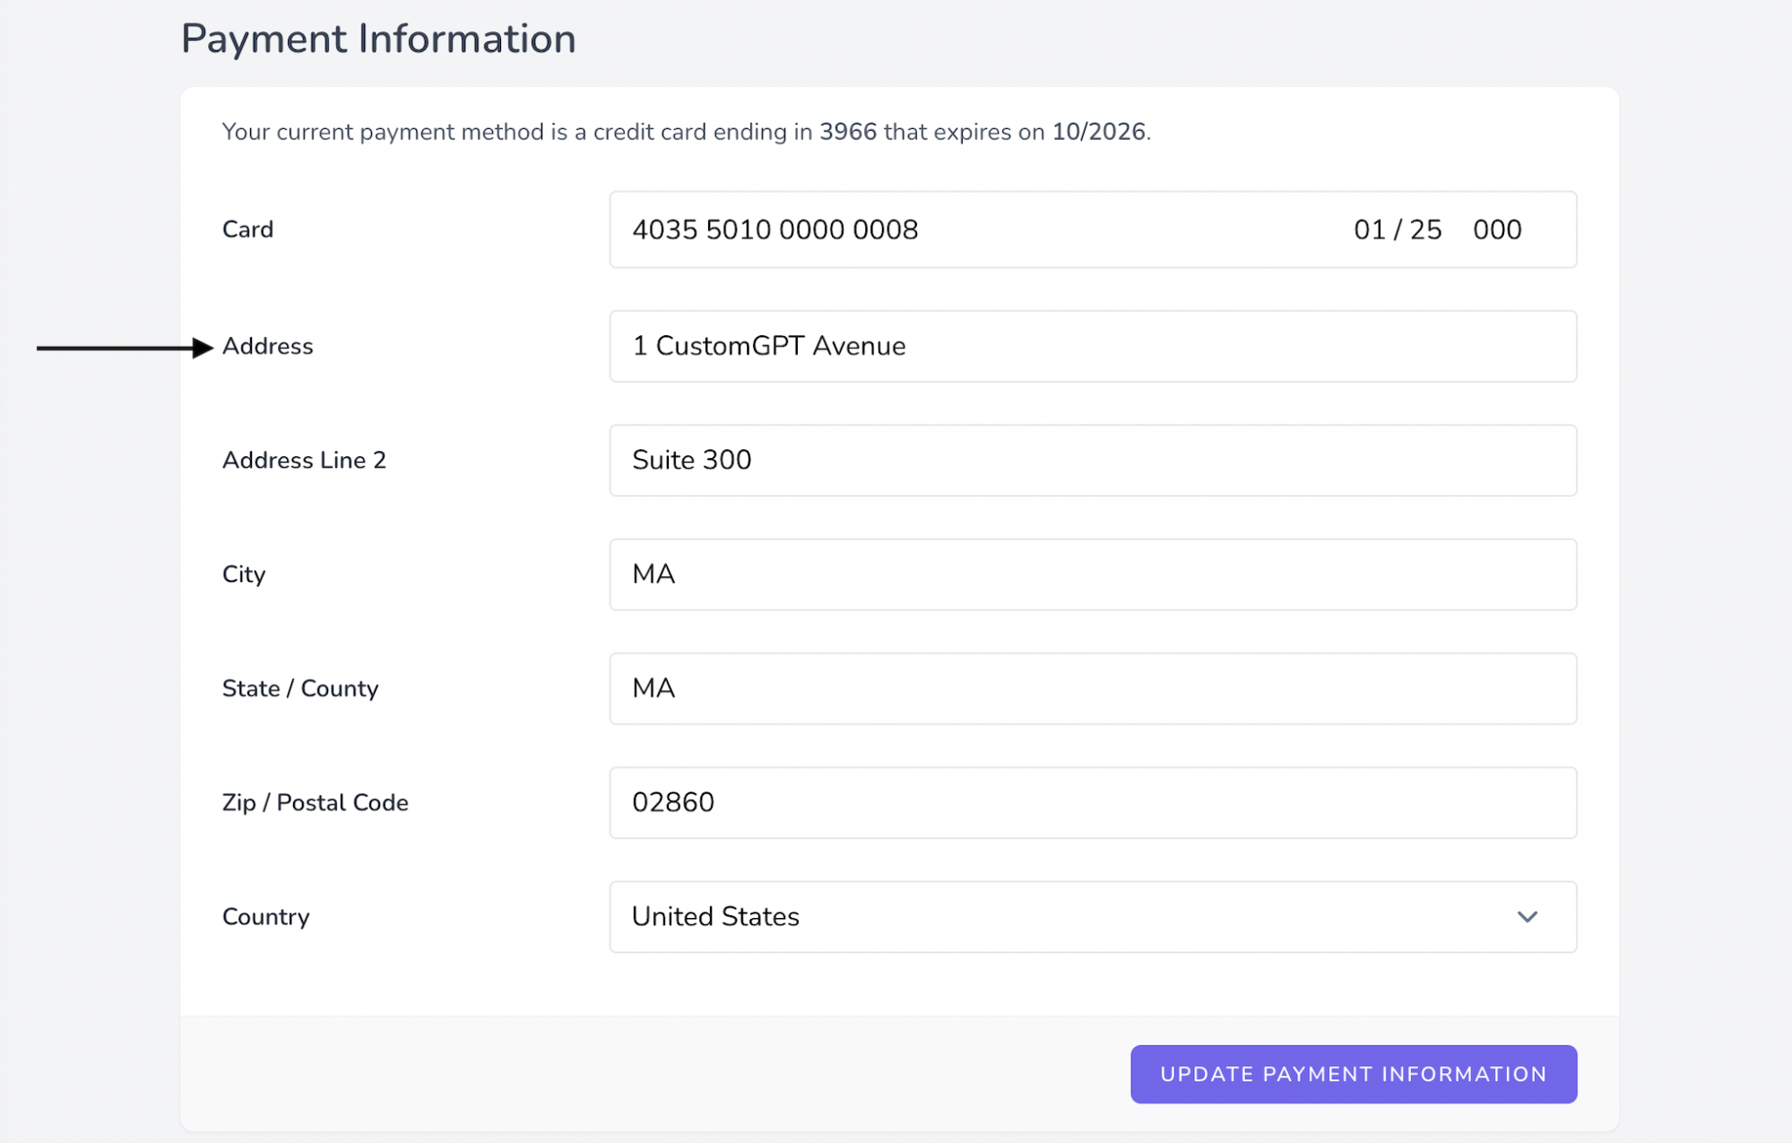Click the Country field label
Screen dimensions: 1792x1143
265,916
